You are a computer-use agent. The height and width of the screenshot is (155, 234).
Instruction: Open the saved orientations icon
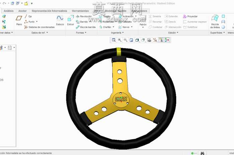click(143, 40)
